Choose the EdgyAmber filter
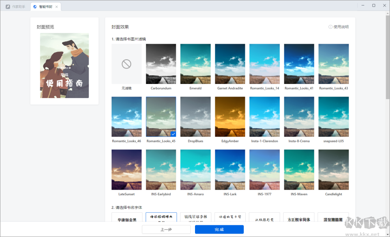 click(230, 116)
